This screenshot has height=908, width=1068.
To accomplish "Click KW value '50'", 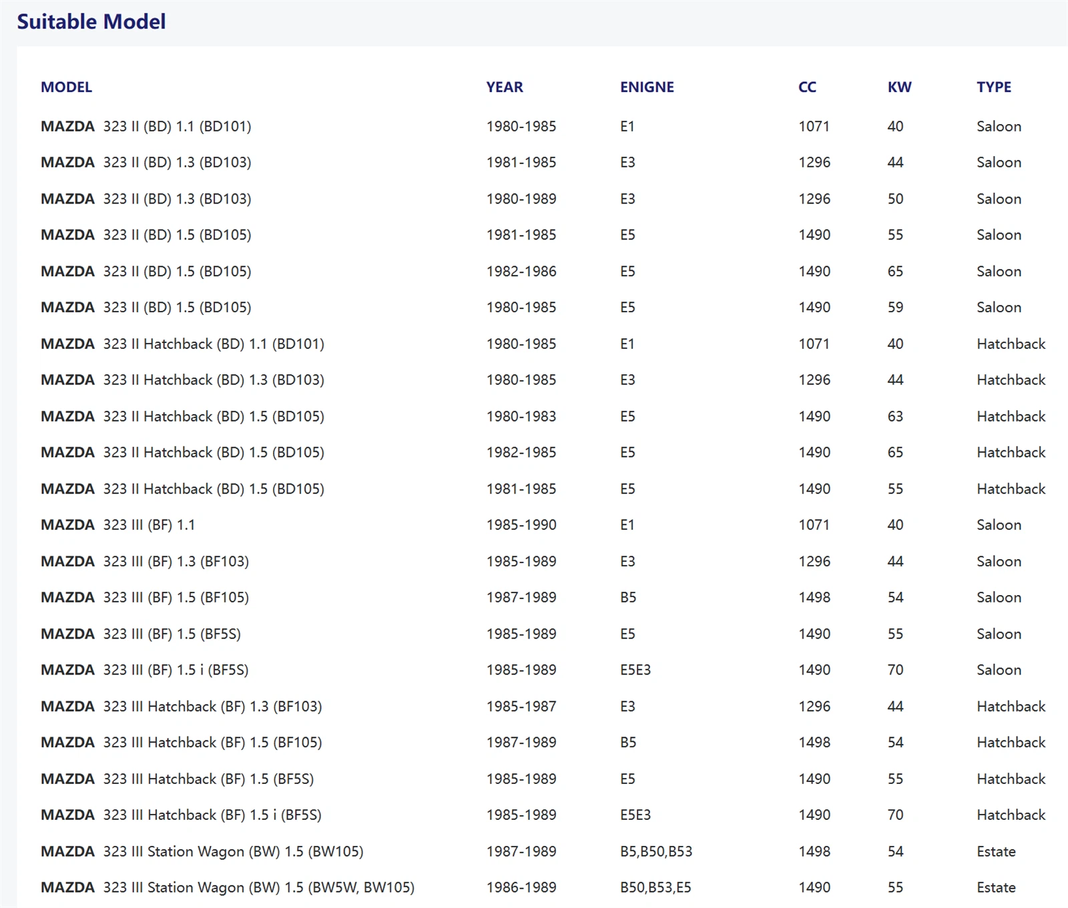I will click(x=895, y=199).
